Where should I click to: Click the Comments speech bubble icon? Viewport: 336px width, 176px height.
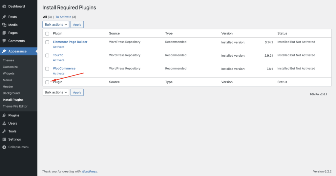point(4,41)
